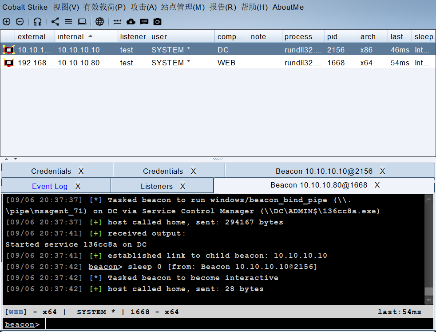Open screenshots via the camera icon
Image resolution: width=436 pixels, height=332 pixels.
point(157,21)
